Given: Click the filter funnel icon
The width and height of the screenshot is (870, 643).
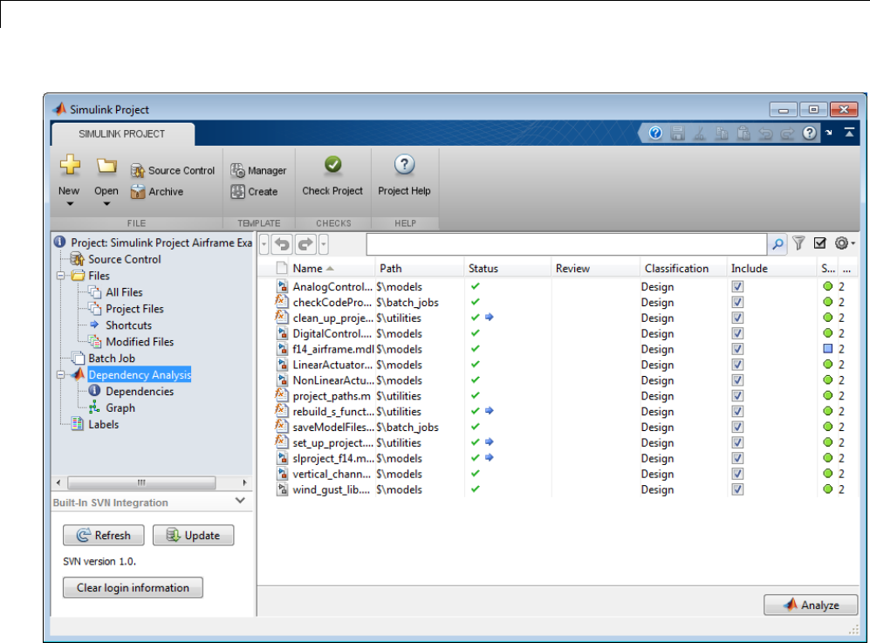Looking at the screenshot, I should (x=798, y=243).
